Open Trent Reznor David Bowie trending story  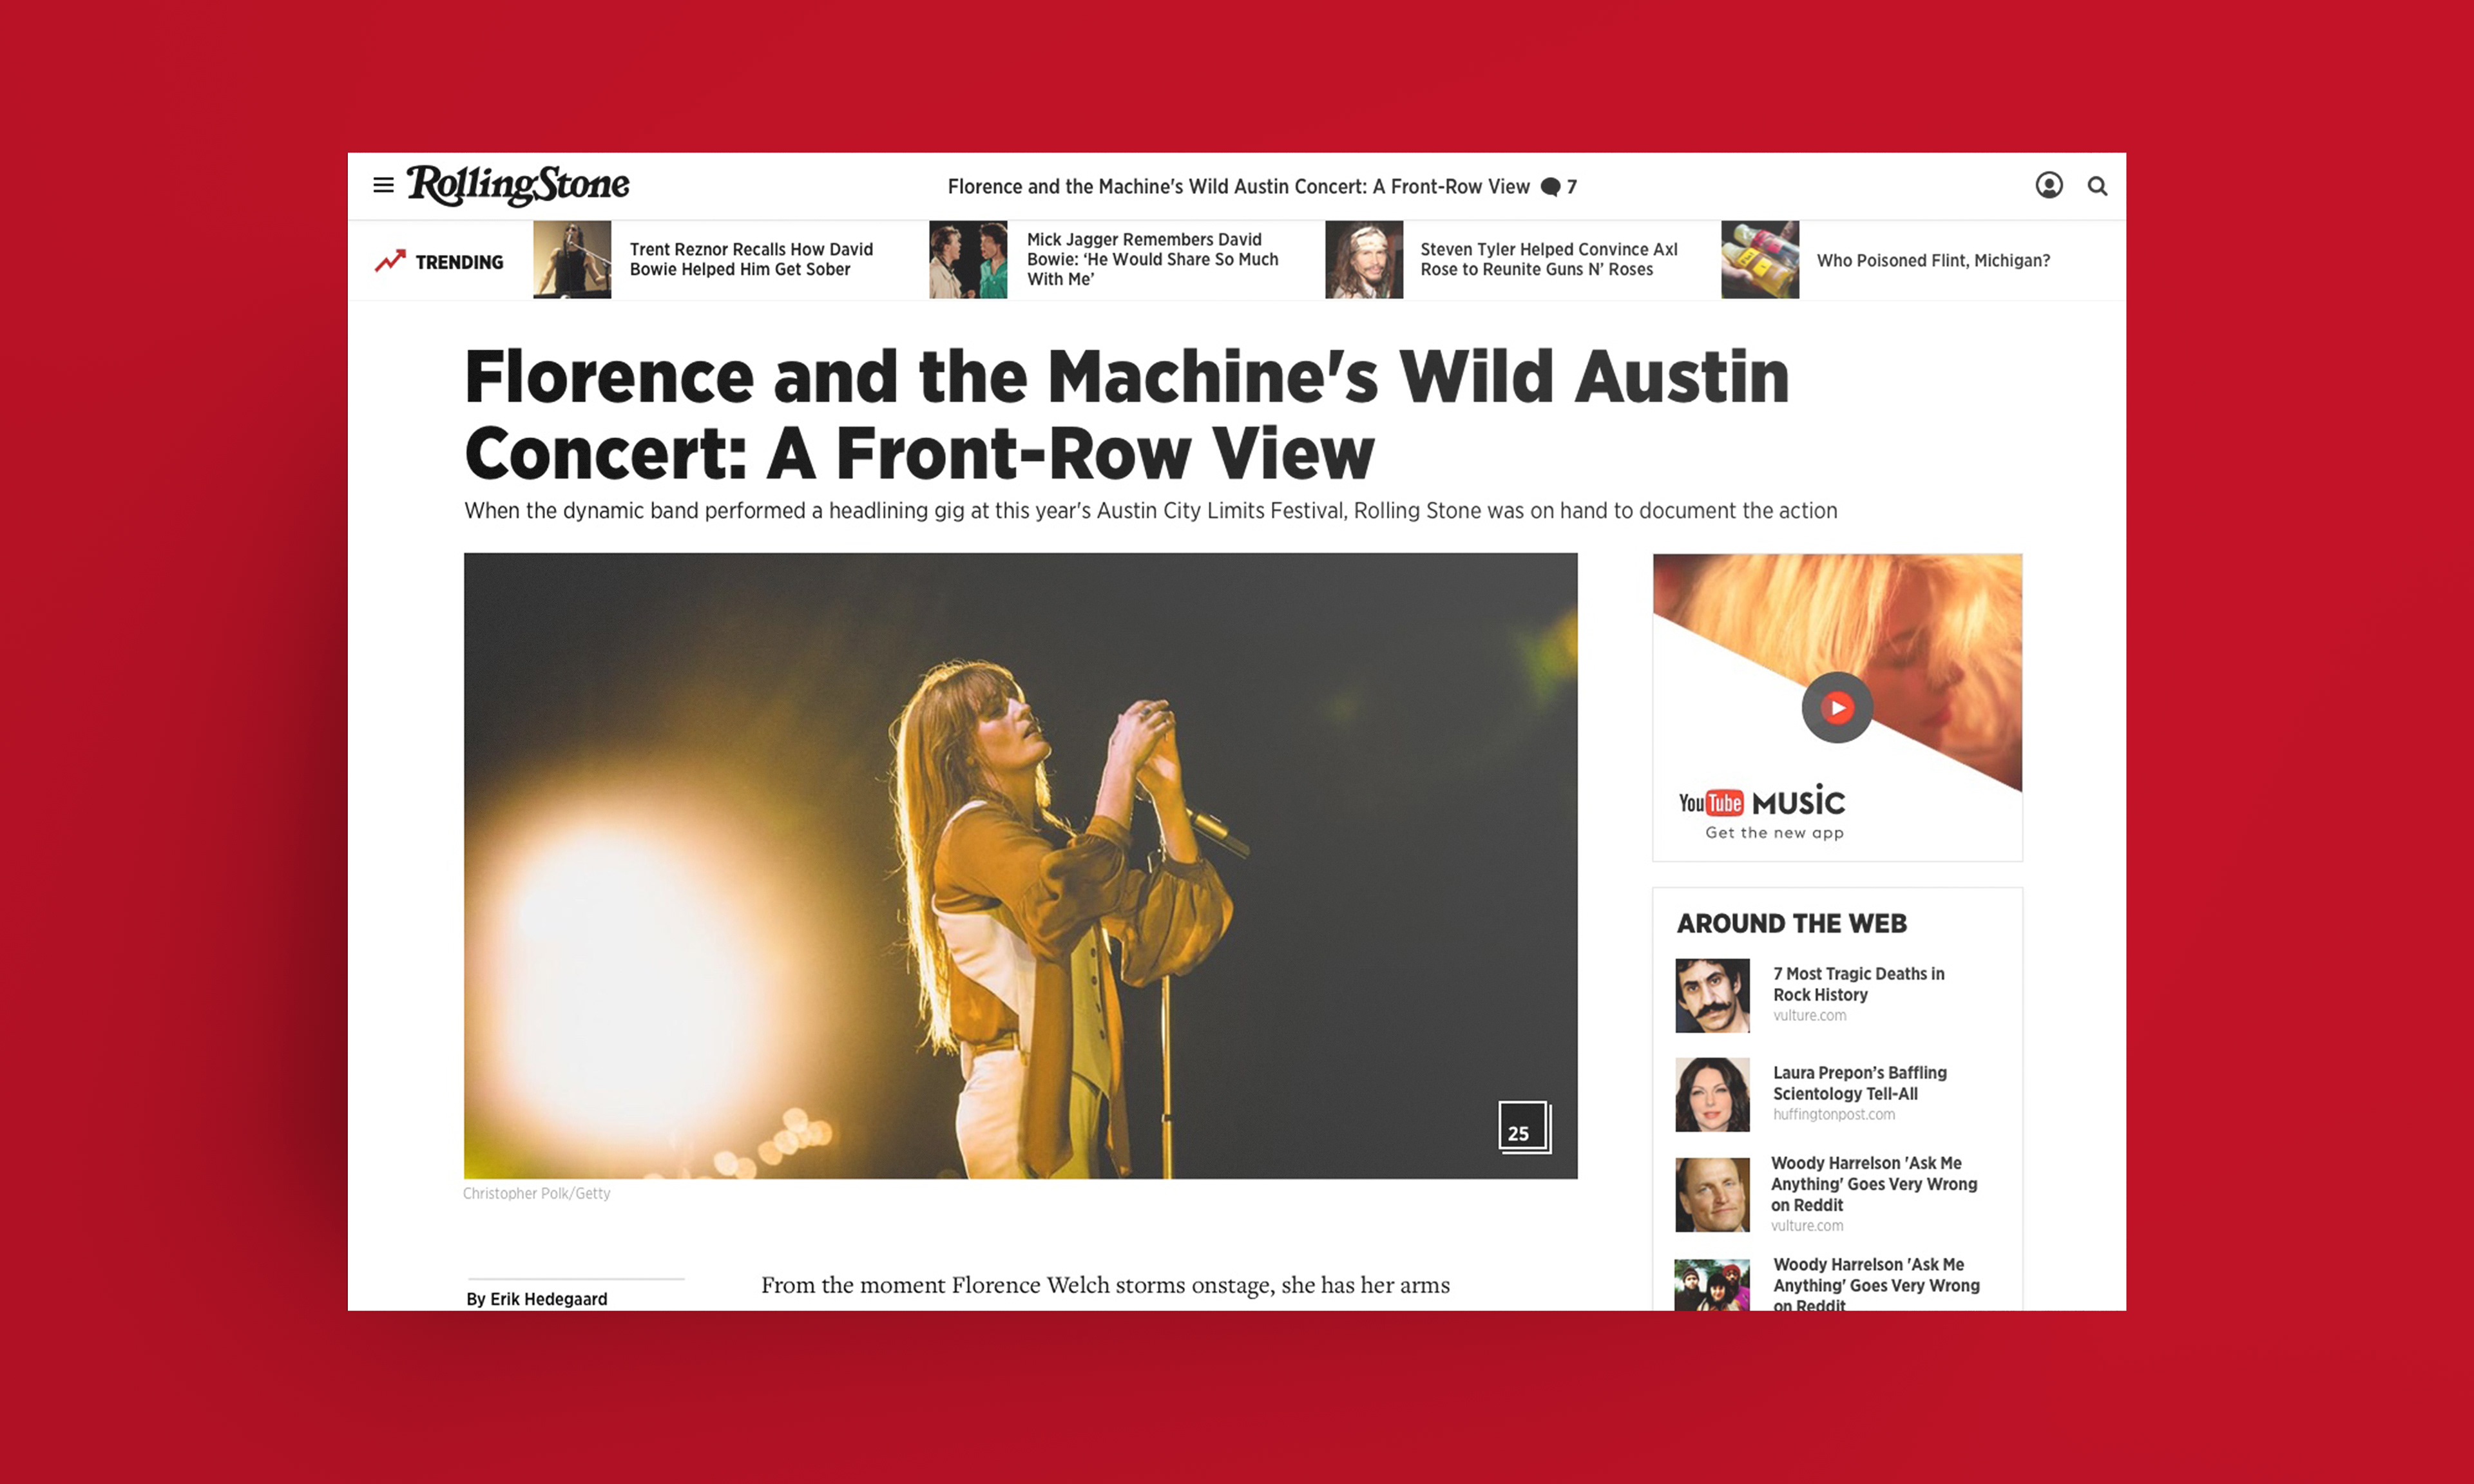pos(751,259)
